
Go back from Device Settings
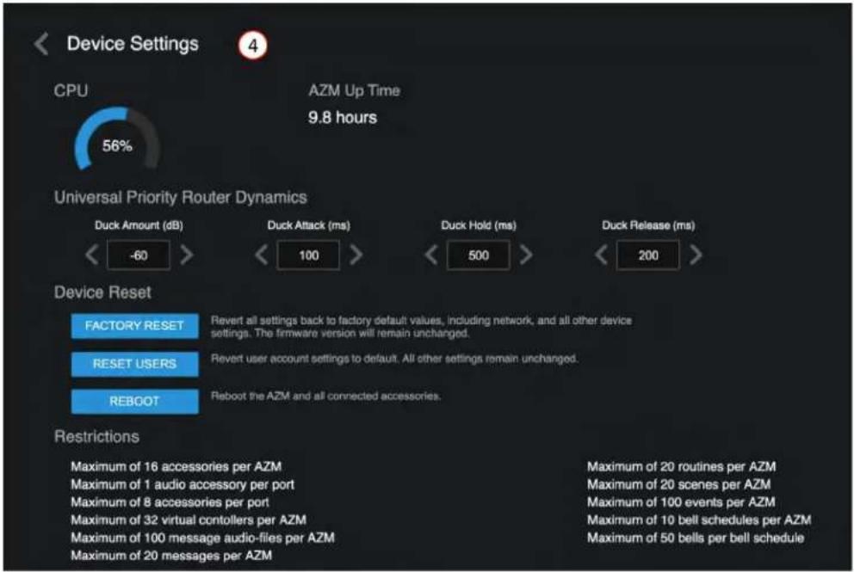pyautogui.click(x=41, y=44)
